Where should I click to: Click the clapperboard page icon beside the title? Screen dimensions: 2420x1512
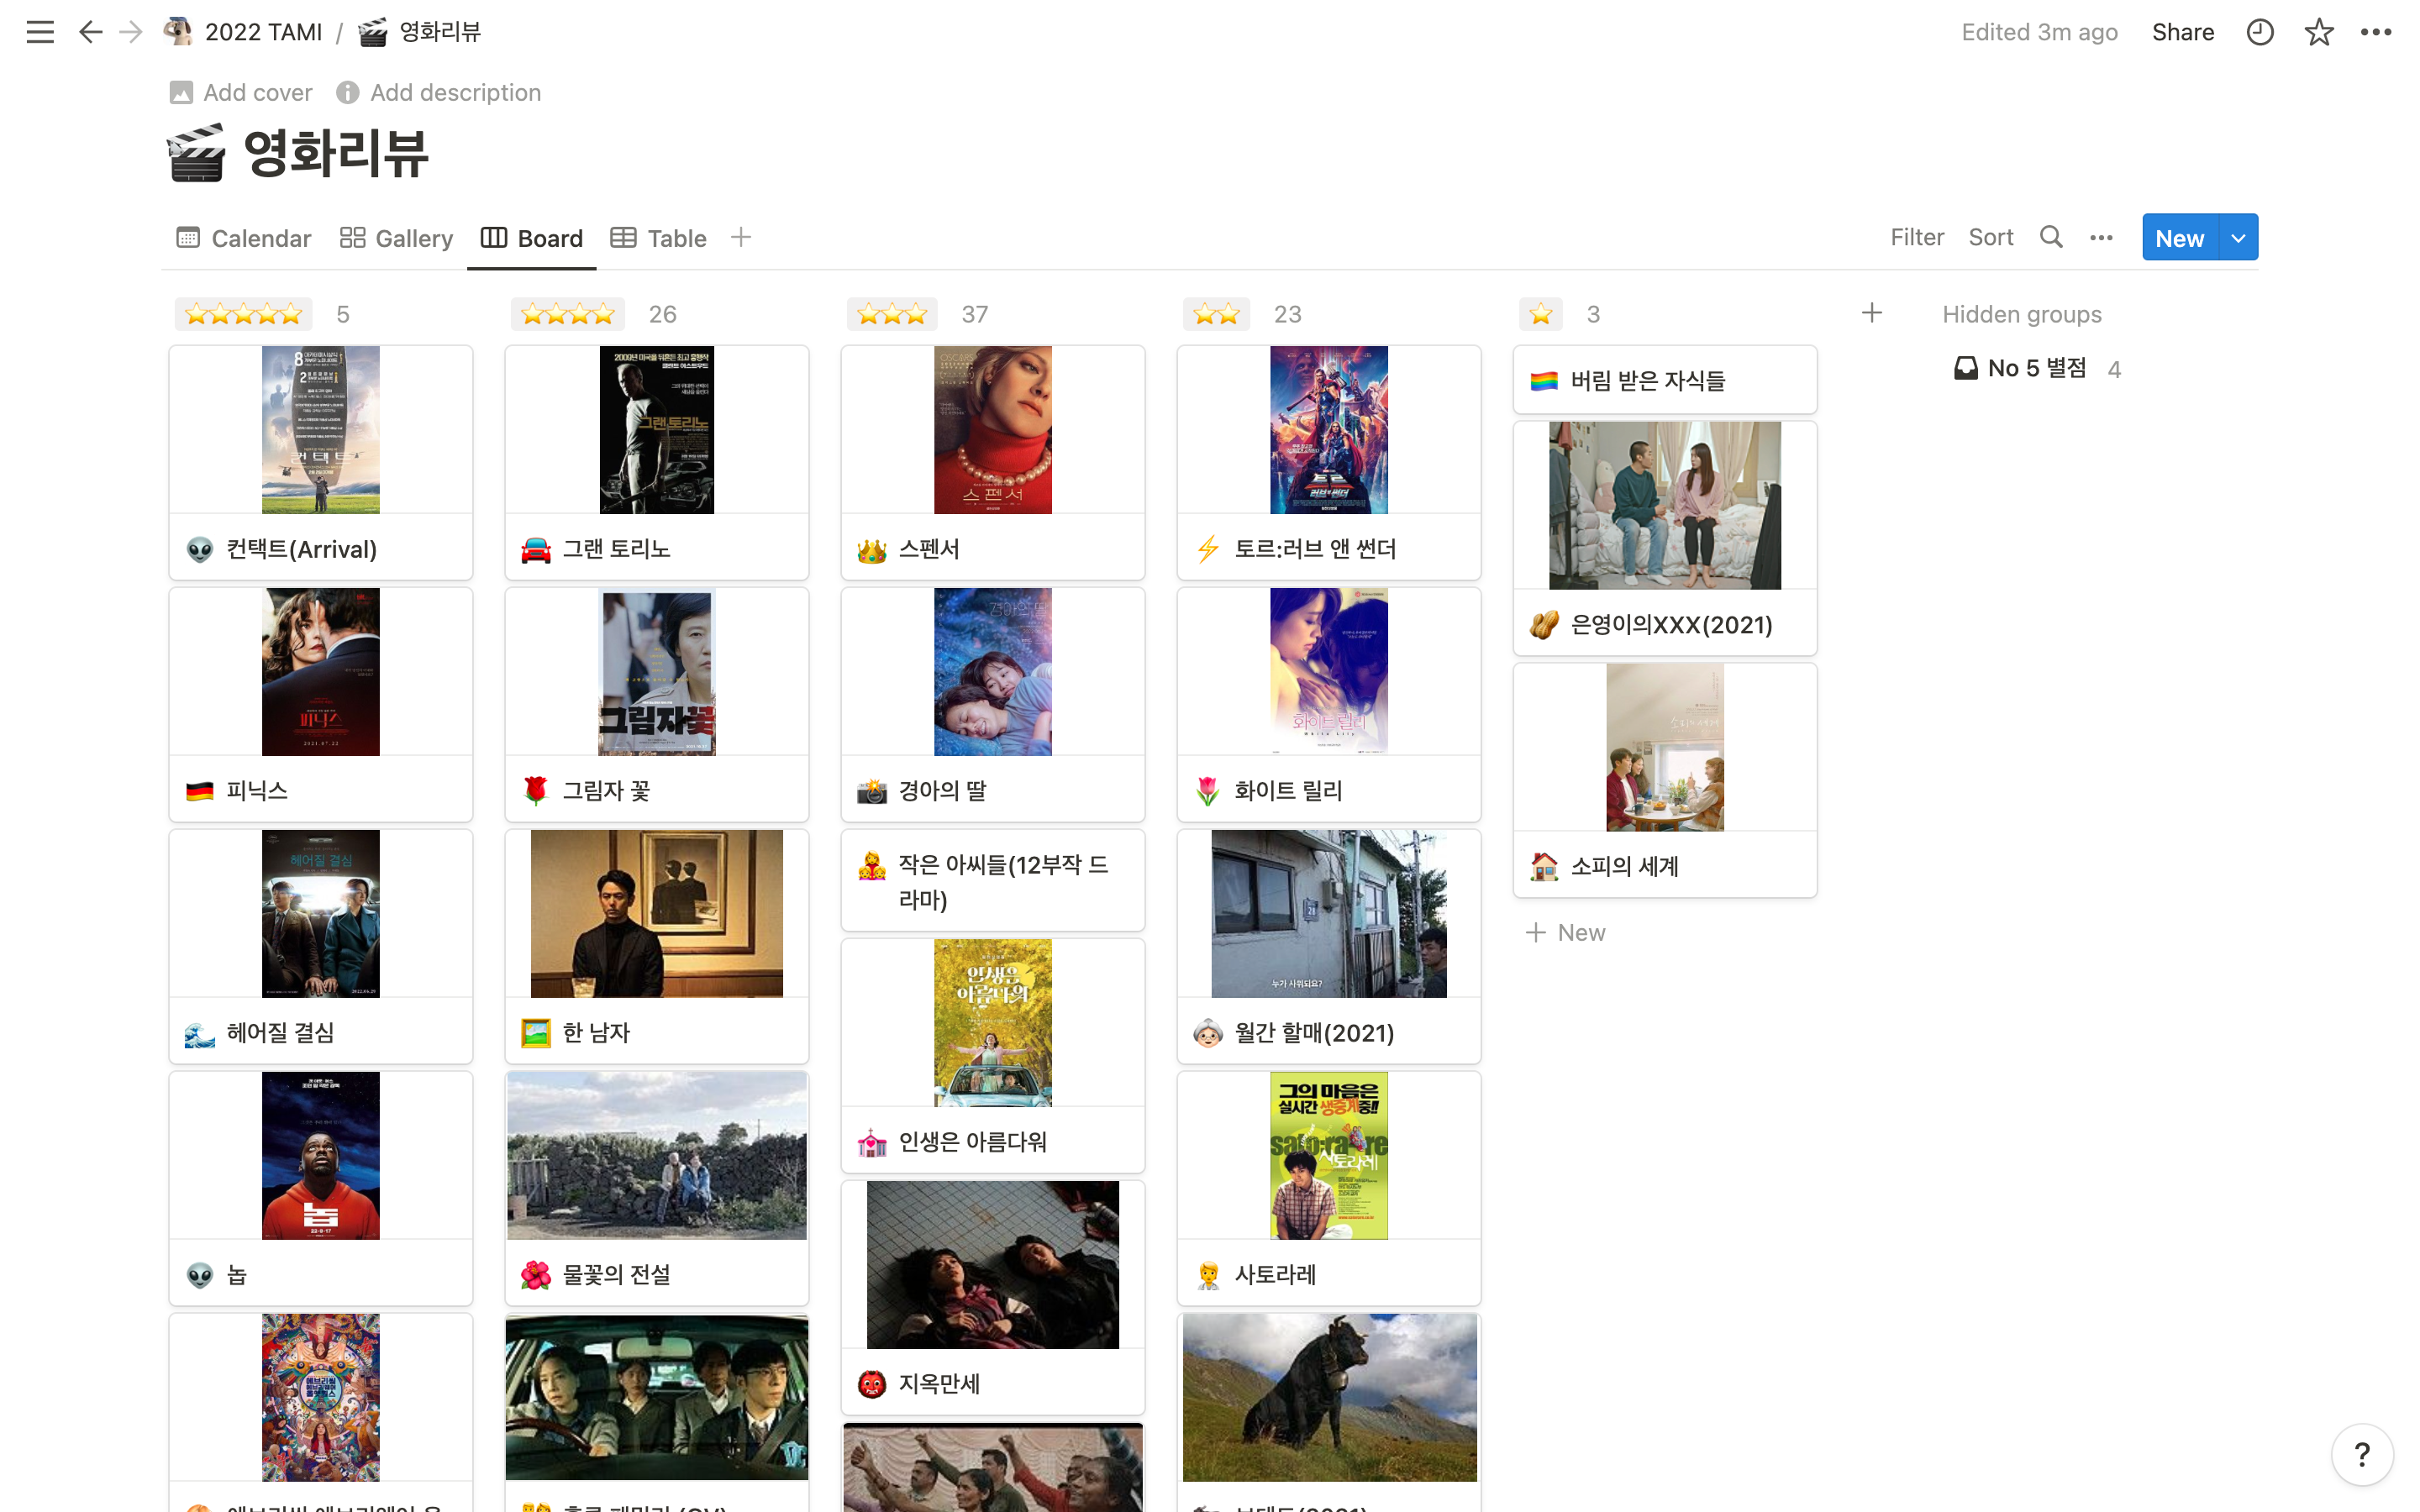click(x=196, y=153)
